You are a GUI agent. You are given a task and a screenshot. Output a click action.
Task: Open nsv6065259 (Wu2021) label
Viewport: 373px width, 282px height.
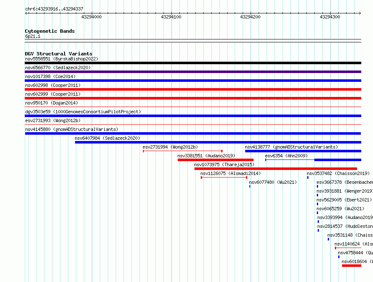tap(340, 209)
